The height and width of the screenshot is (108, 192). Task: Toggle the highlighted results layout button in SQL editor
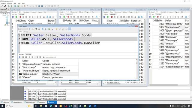70,29
